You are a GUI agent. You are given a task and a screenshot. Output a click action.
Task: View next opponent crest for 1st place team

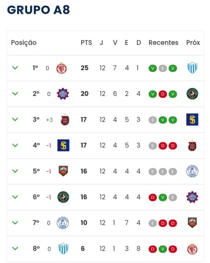coord(192,68)
